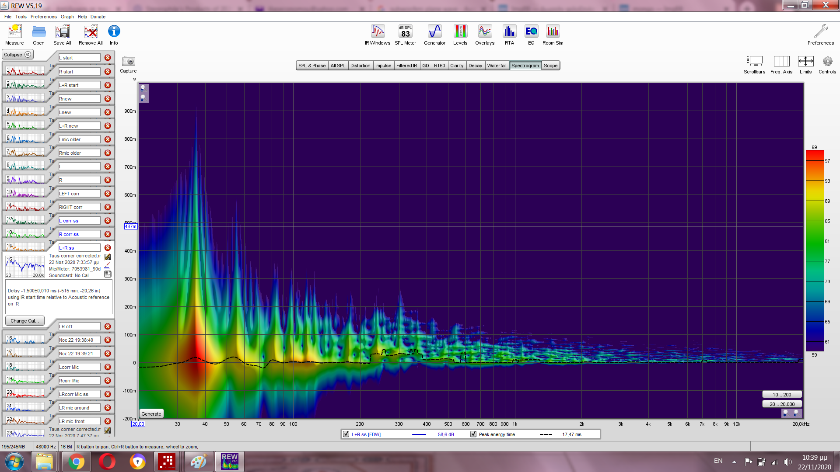
Task: Switch to the Waterfall tab
Action: click(497, 66)
